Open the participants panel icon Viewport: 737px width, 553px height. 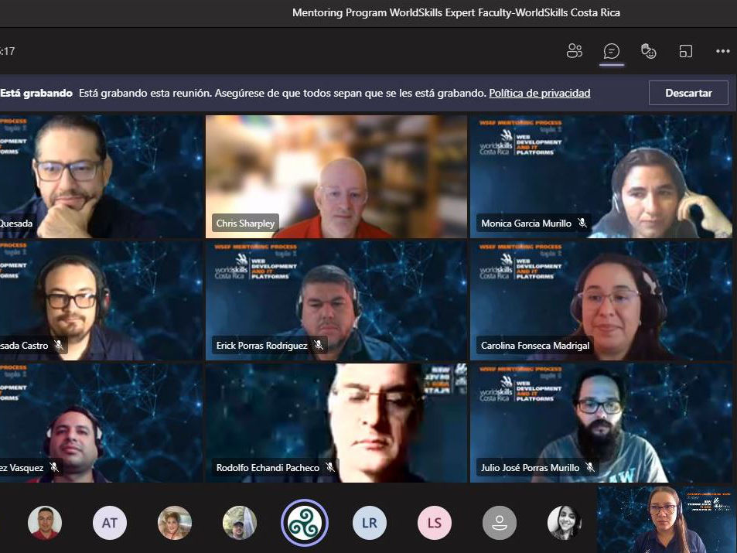pos(574,52)
